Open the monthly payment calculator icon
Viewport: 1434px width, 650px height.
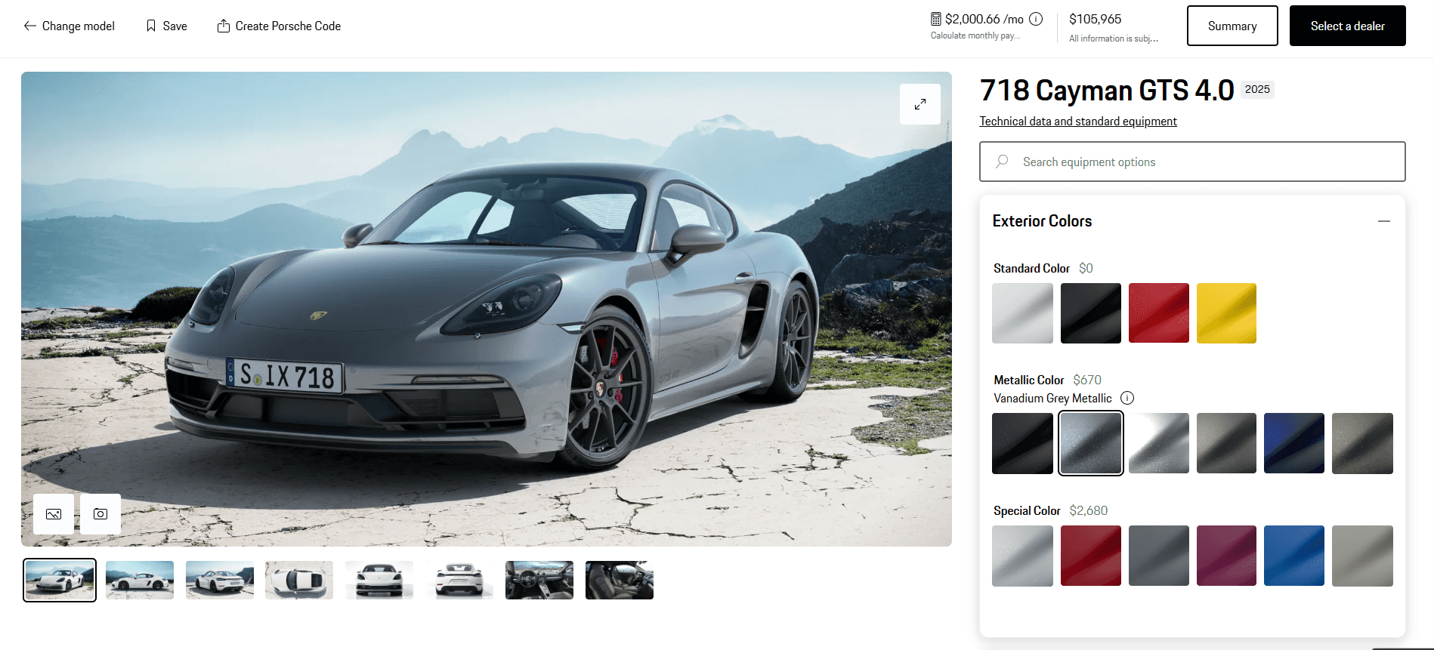(936, 19)
